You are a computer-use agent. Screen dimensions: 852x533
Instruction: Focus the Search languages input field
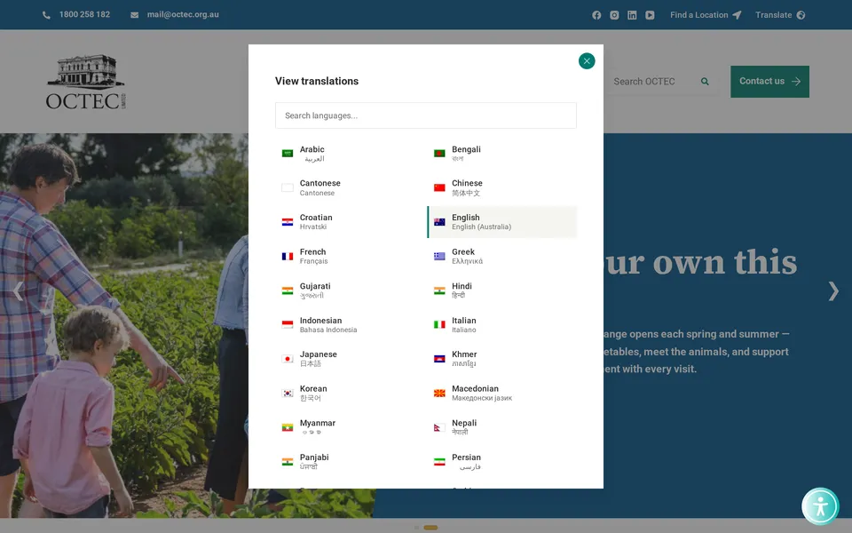tap(425, 115)
